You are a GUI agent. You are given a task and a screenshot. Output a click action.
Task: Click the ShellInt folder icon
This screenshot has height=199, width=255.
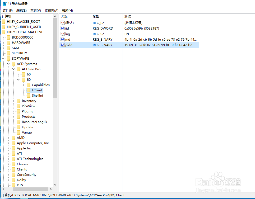[29, 96]
